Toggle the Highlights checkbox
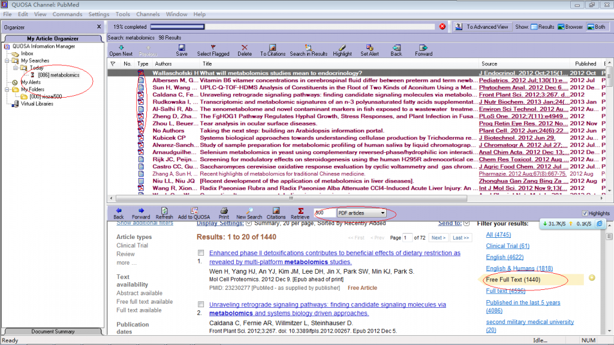Image resolution: width=614 pixels, height=345 pixels. 585,213
